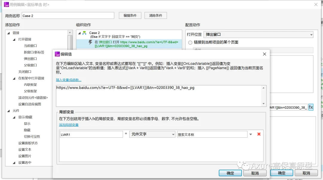323x180 pixels.
Task: Select 父级框架 action
Action: 30,91
